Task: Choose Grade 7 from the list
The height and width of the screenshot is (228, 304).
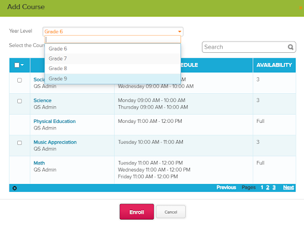Action: point(113,59)
